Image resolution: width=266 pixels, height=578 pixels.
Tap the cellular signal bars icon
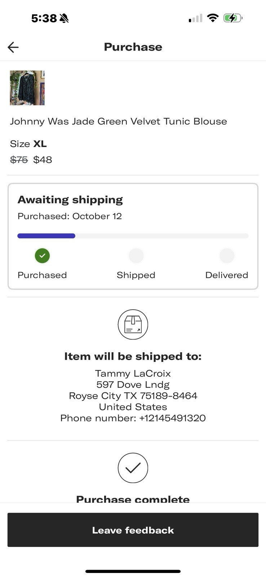click(195, 18)
